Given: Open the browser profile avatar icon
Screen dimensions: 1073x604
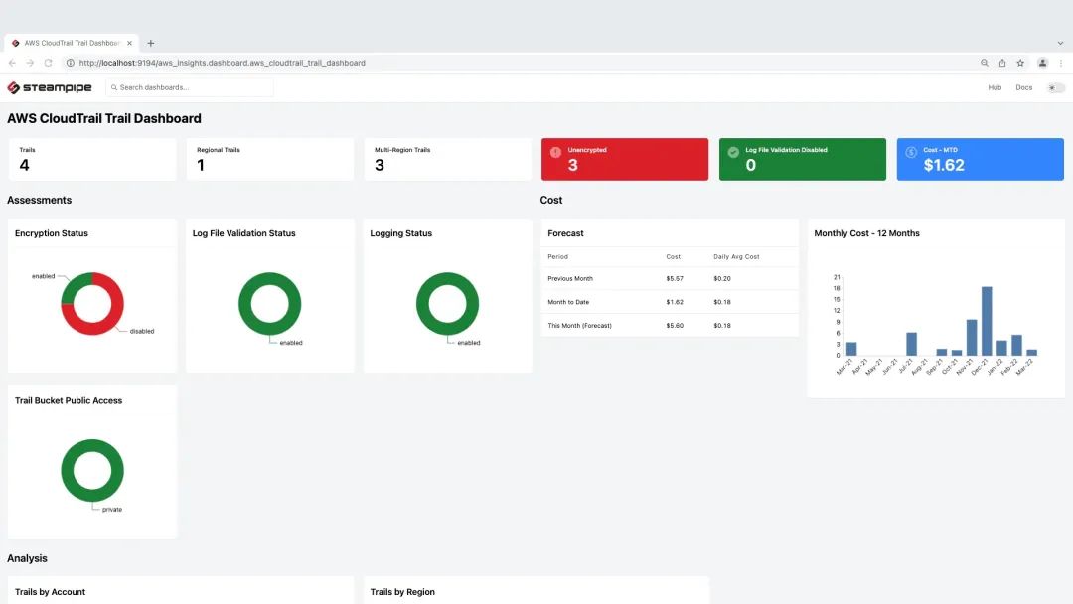Looking at the screenshot, I should (x=1042, y=63).
